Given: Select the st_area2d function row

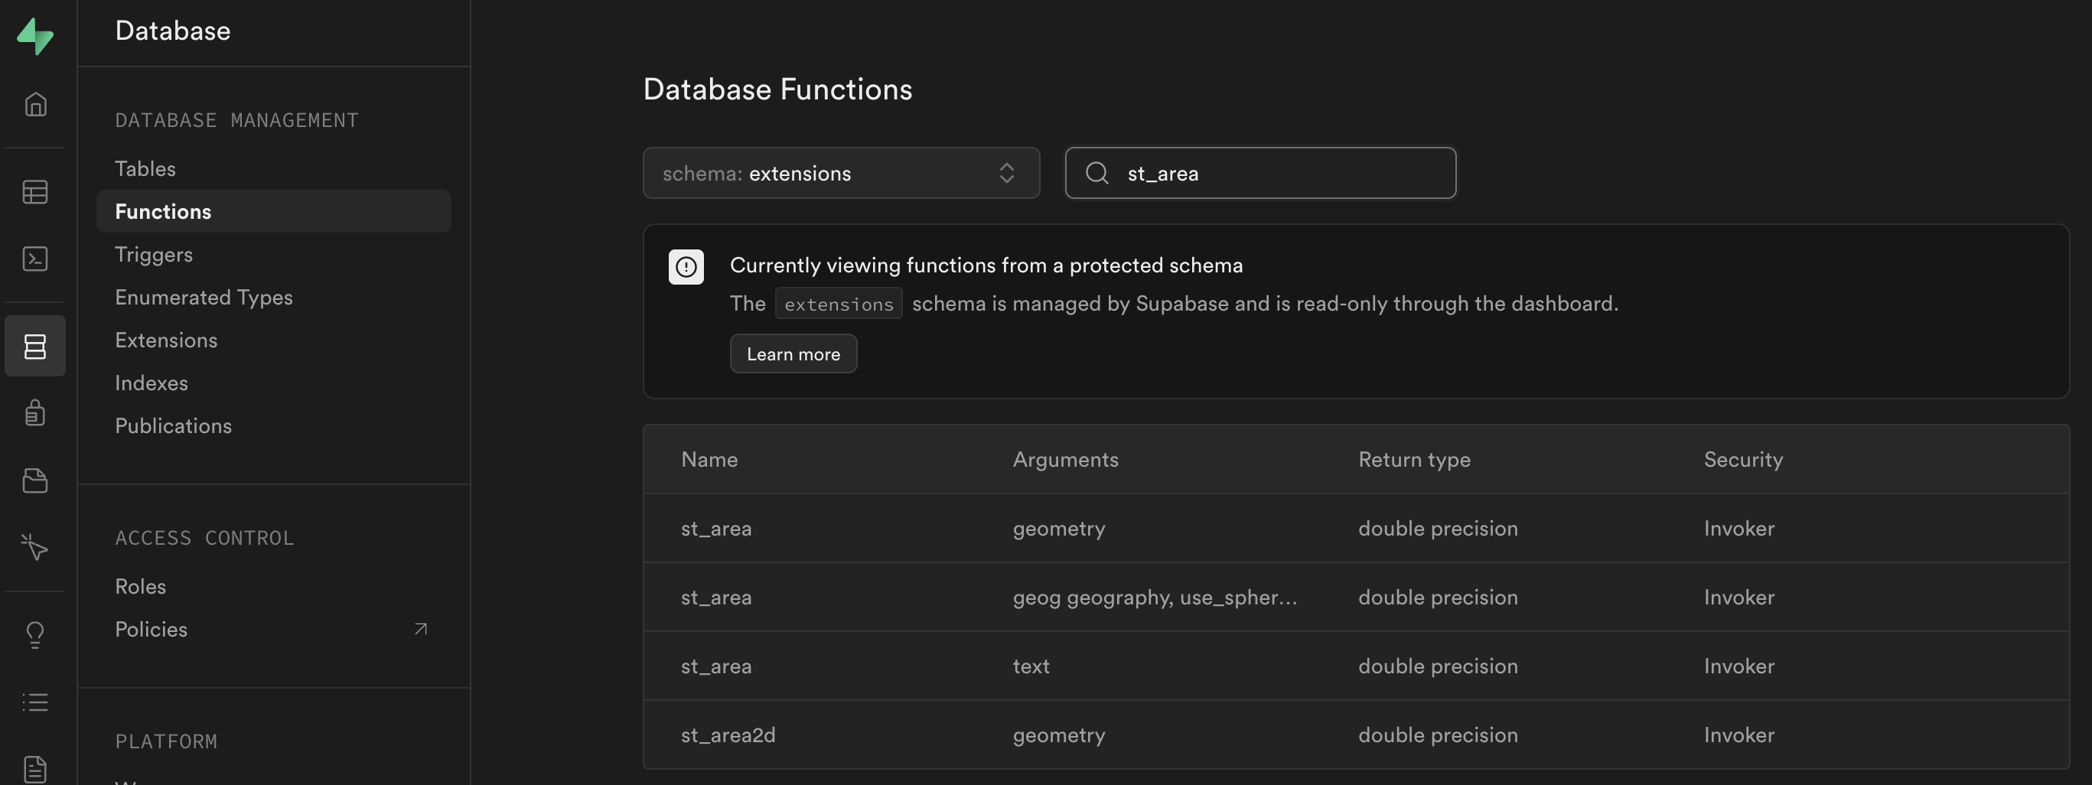Looking at the screenshot, I should point(728,735).
